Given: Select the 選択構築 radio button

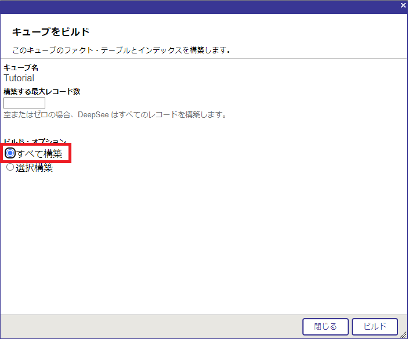Looking at the screenshot, I should coord(10,168).
